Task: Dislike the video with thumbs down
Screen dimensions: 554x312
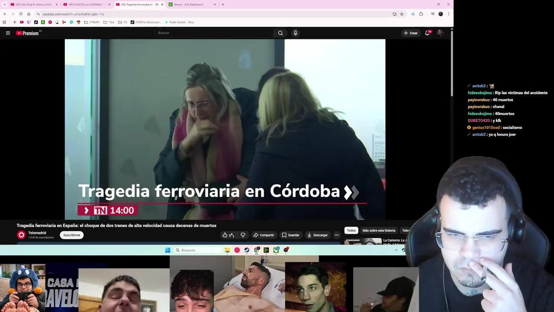Action: 243,235
